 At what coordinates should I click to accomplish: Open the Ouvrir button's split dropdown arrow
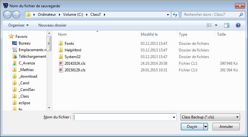(206, 127)
